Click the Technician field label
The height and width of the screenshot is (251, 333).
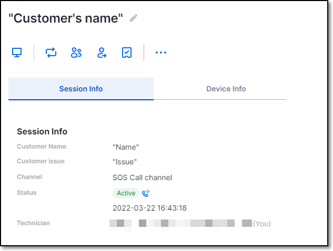point(33,223)
